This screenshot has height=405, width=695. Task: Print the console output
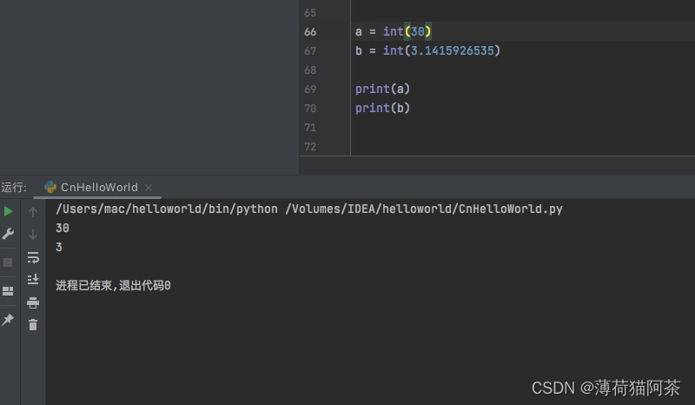pos(33,302)
